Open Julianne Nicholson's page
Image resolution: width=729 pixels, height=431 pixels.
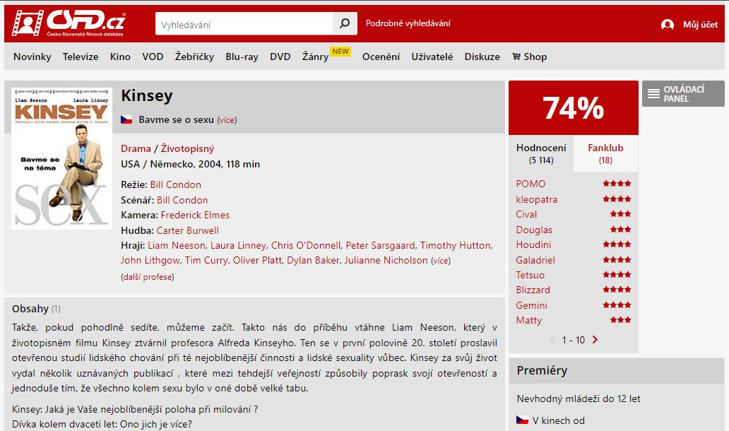pos(386,260)
